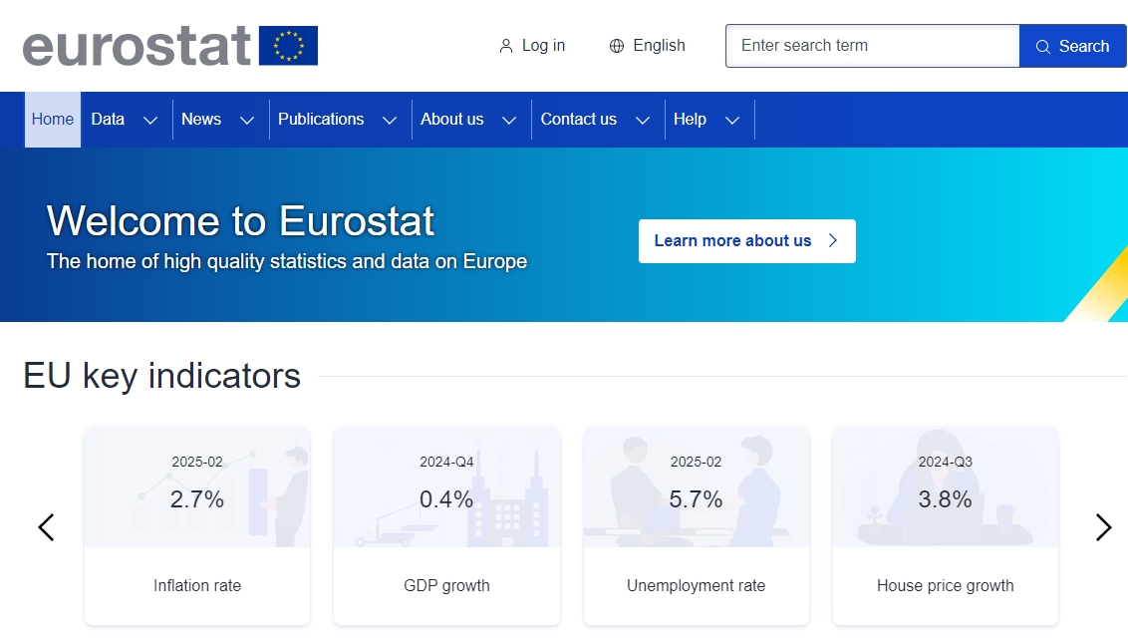Select the Home menu item
Screen dimensions: 1128x641
click(x=52, y=119)
